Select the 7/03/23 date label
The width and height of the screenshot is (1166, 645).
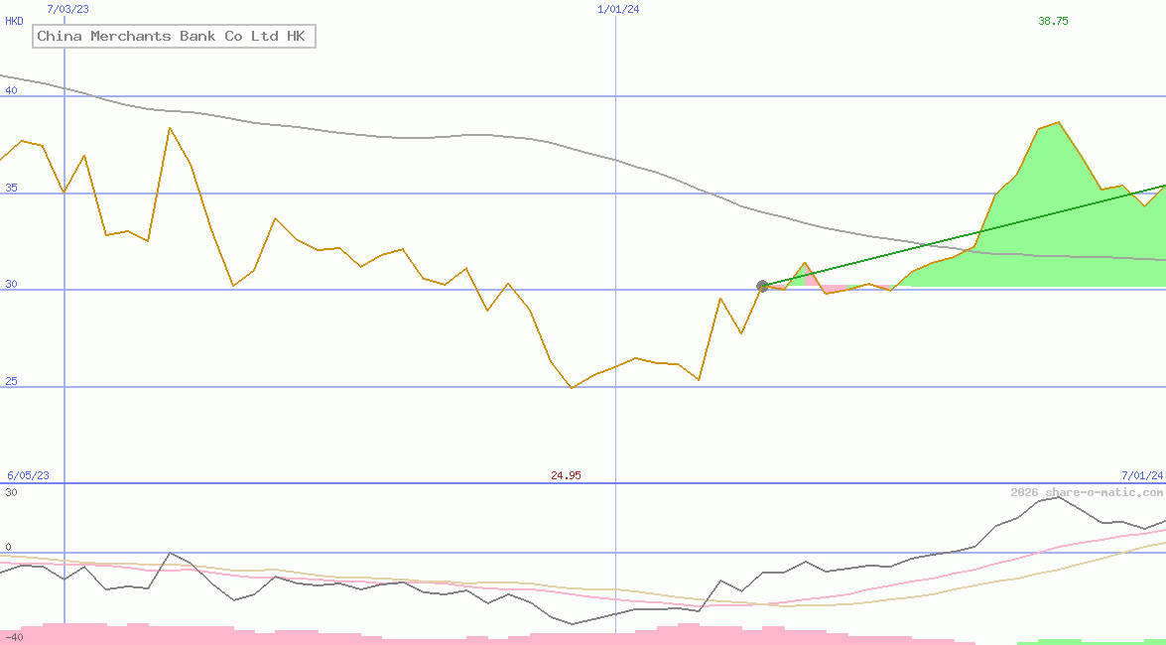click(x=67, y=9)
